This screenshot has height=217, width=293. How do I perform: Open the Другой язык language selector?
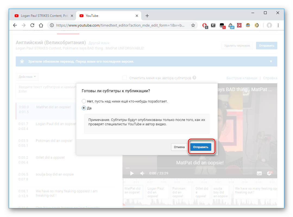click(x=99, y=43)
